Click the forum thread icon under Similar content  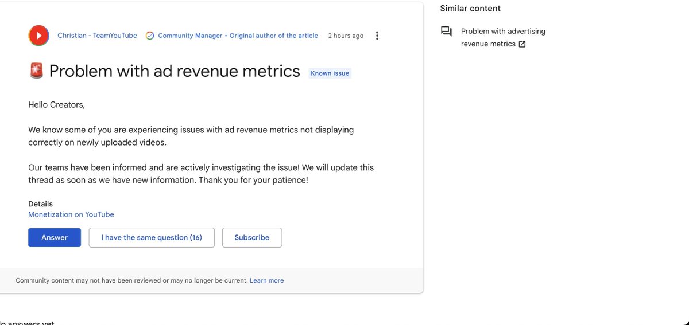click(446, 32)
